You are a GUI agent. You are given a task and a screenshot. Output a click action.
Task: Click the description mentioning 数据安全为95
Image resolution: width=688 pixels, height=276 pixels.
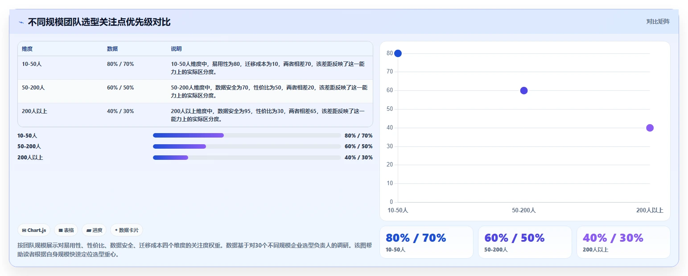(269, 115)
